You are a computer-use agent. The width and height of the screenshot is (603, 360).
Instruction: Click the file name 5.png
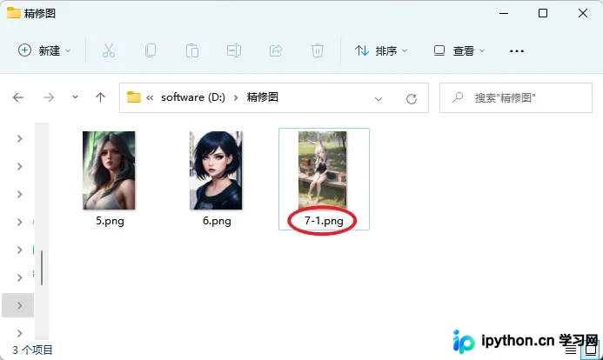click(110, 221)
